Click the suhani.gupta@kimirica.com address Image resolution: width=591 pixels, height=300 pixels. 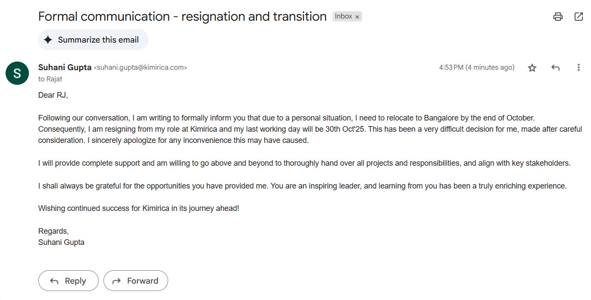click(x=141, y=68)
